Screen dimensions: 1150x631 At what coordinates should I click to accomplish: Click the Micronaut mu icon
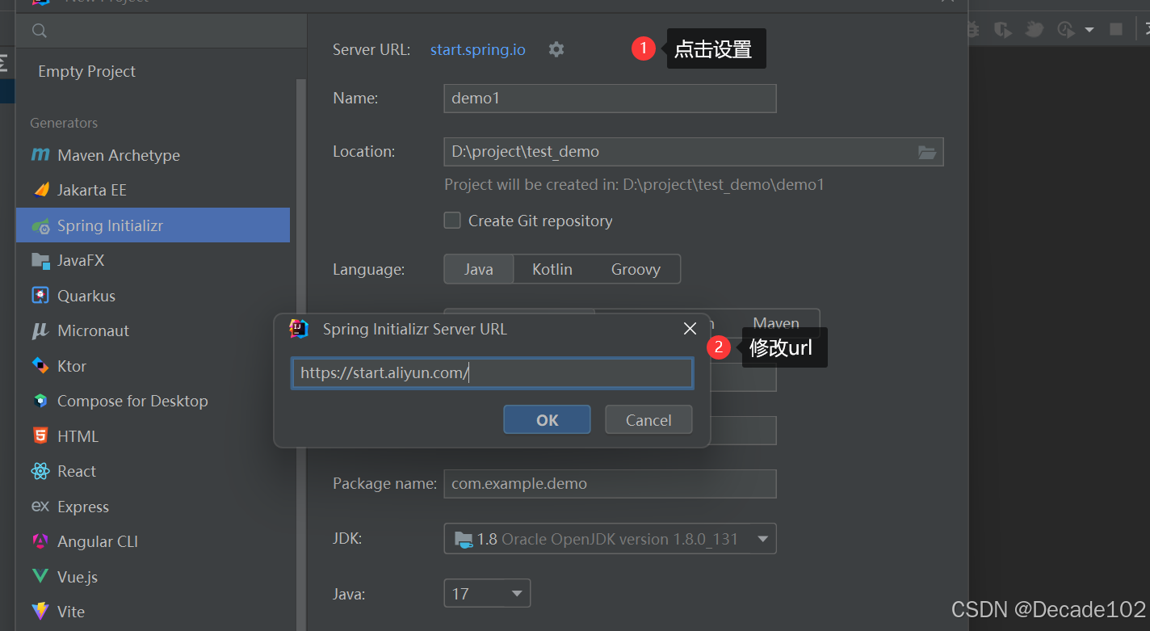click(40, 330)
